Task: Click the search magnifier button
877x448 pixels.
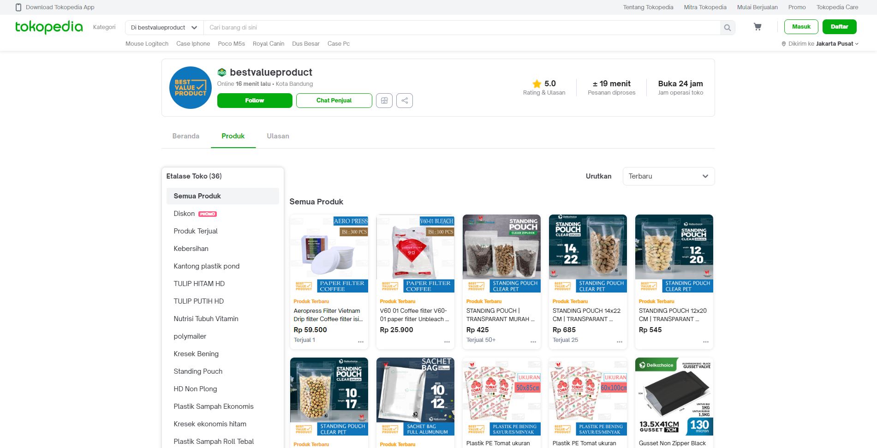Action: (728, 28)
